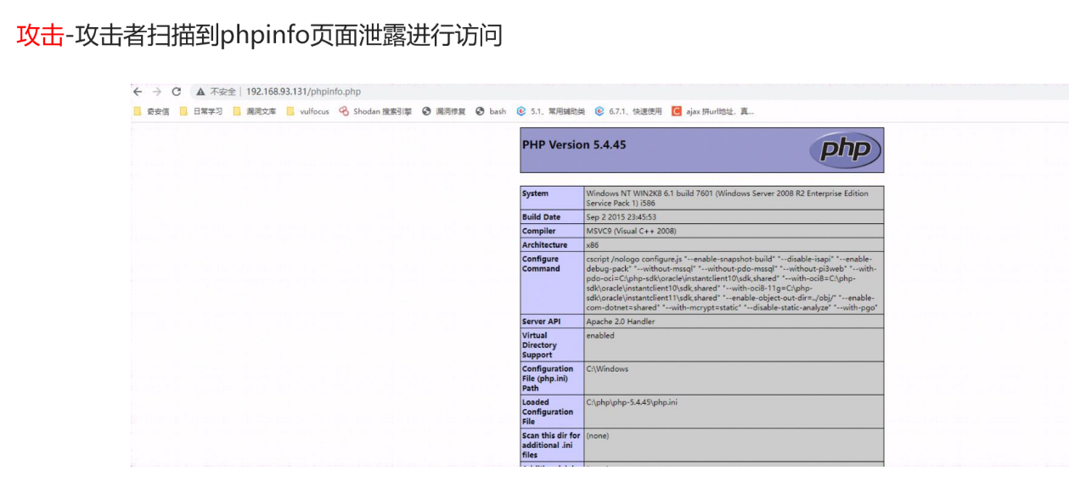Click the Configure Command row label
The width and height of the screenshot is (1069, 493).
[x=541, y=264]
